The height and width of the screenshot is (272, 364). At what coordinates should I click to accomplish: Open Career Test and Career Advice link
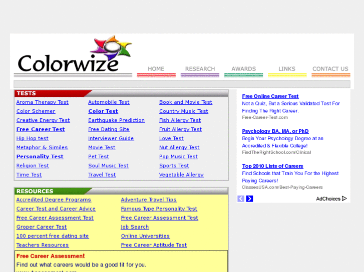point(56,209)
